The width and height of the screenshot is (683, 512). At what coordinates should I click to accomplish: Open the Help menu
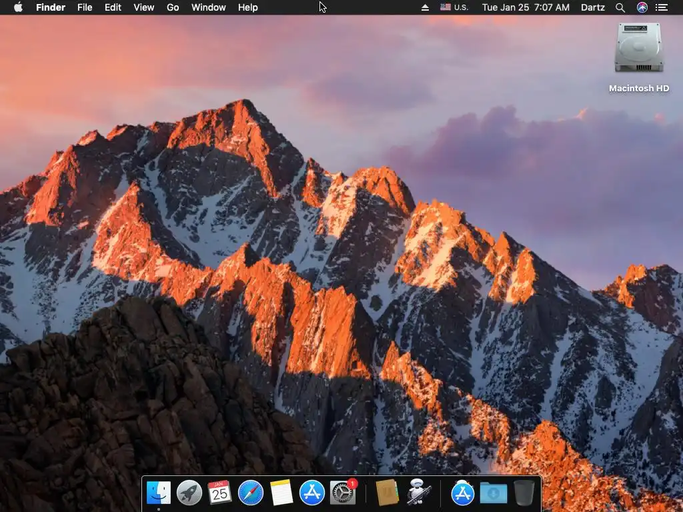click(x=248, y=7)
